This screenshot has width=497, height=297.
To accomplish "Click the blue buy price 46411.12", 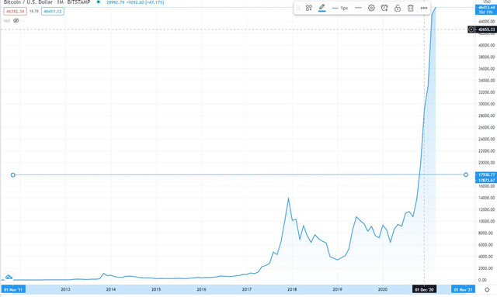I will [53, 12].
